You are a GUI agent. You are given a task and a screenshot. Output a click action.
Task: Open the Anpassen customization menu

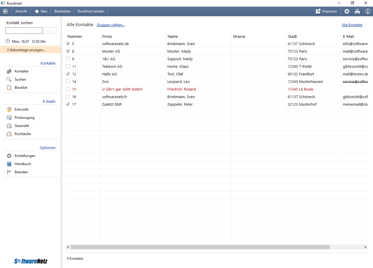coord(326,11)
